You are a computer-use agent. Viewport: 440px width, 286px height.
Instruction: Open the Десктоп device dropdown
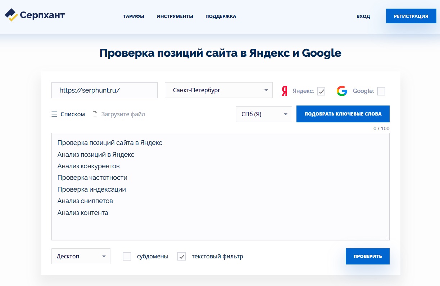81,256
